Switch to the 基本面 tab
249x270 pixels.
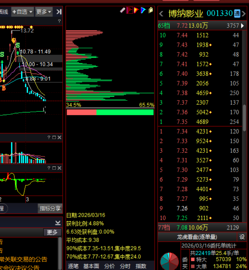point(91,266)
